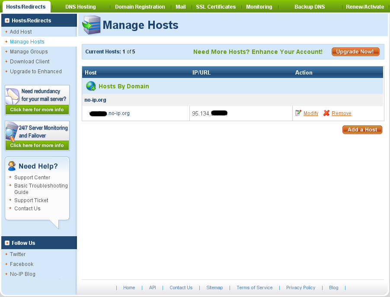
Task: Go to the Renew/Activate tab
Action: tap(365, 7)
